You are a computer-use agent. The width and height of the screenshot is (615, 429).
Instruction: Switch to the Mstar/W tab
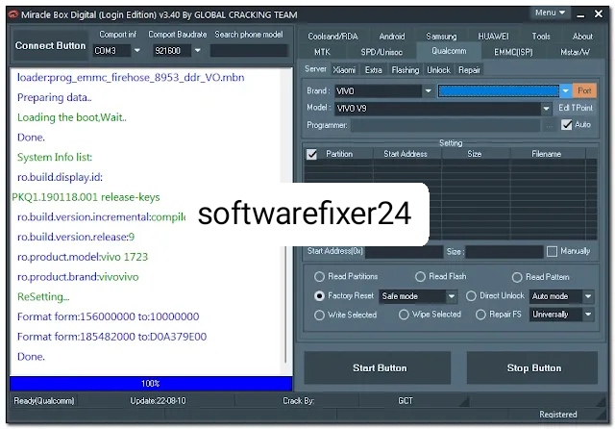point(575,52)
